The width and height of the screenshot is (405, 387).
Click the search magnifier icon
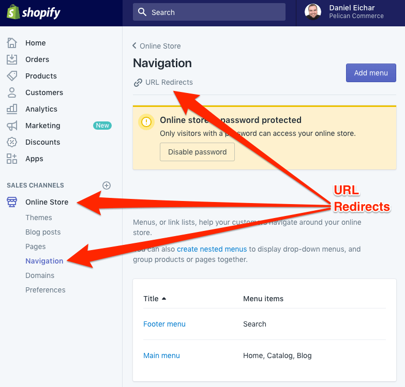[x=142, y=12]
